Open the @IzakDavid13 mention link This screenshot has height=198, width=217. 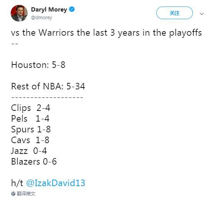[56, 183]
